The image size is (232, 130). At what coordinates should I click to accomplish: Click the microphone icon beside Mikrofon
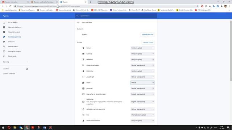tap(83, 60)
